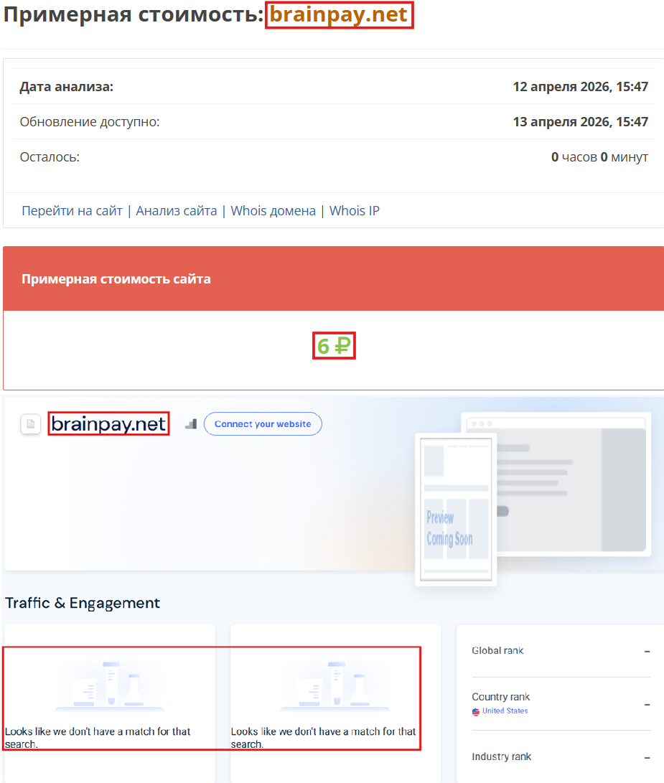Open the Whois IP link
664x783 pixels.
(x=354, y=210)
